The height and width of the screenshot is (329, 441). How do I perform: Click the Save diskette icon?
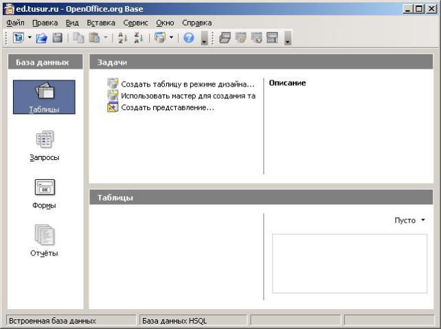point(58,38)
